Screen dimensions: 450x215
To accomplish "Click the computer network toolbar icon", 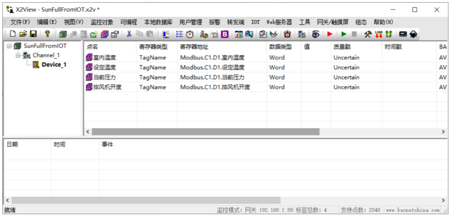I will [x=301, y=34].
